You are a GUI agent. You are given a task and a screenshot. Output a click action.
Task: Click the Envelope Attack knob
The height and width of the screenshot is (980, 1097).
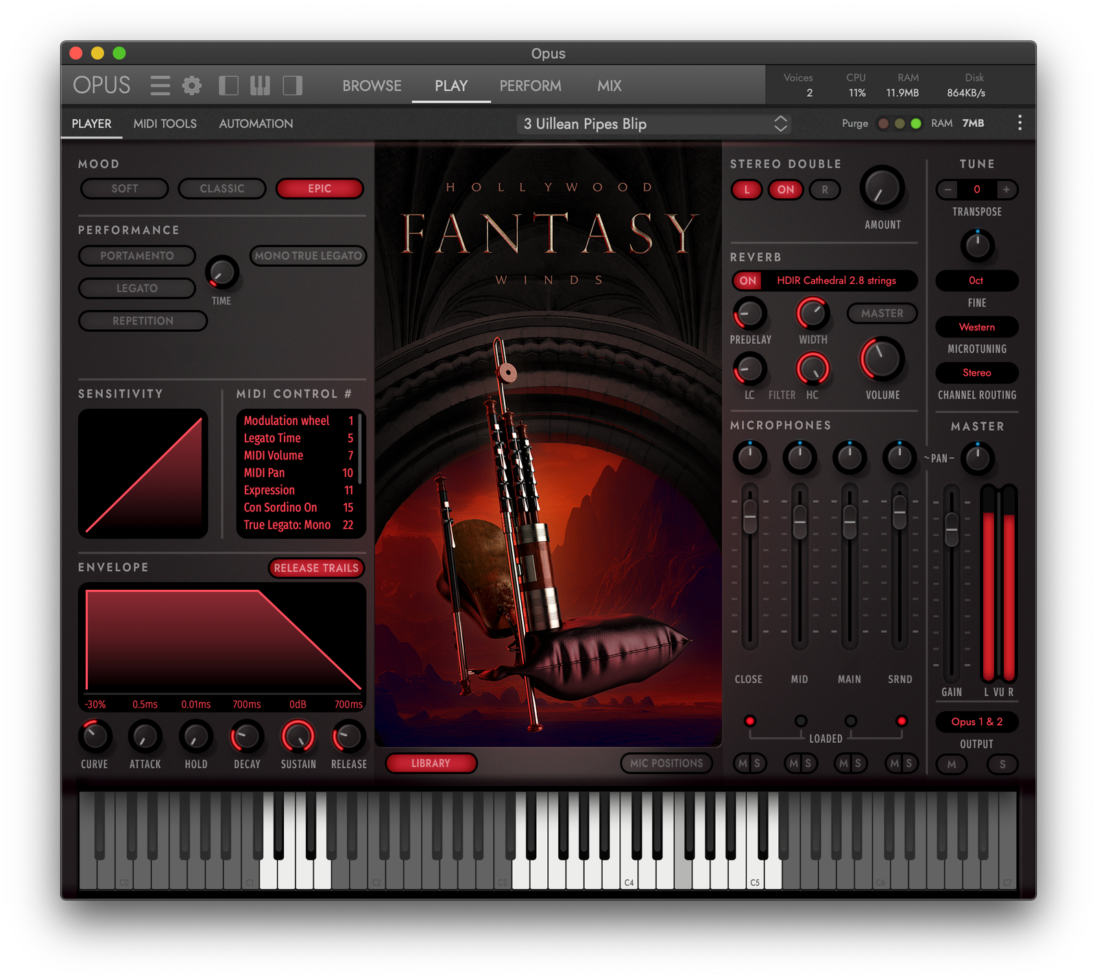click(x=145, y=737)
